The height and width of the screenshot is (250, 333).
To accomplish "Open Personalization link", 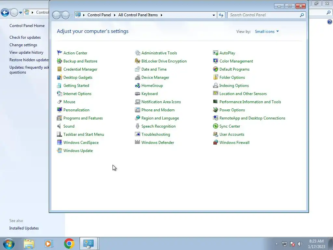I will click(x=76, y=110).
